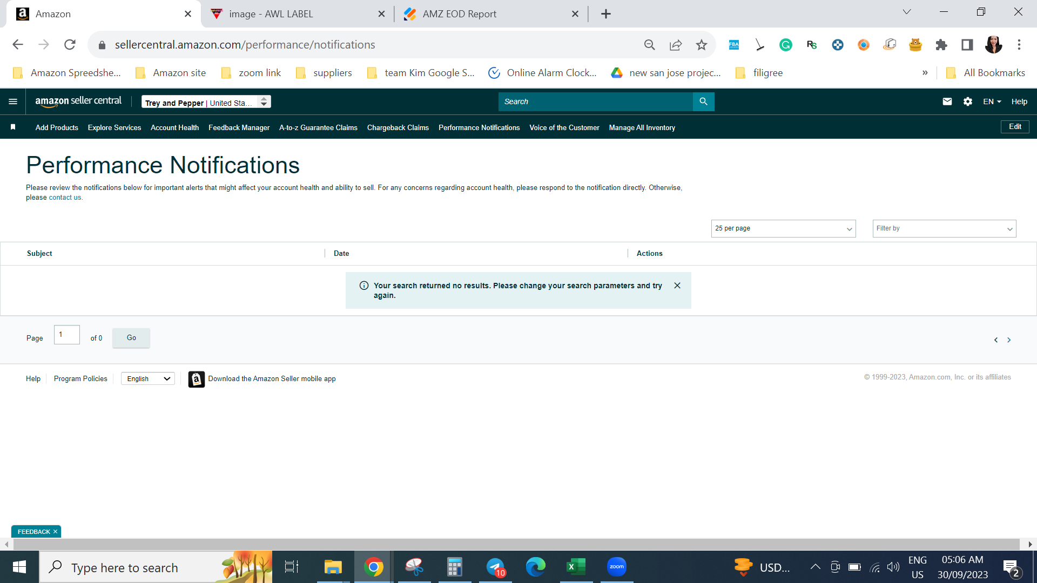Open the Help link in the footer

click(33, 379)
